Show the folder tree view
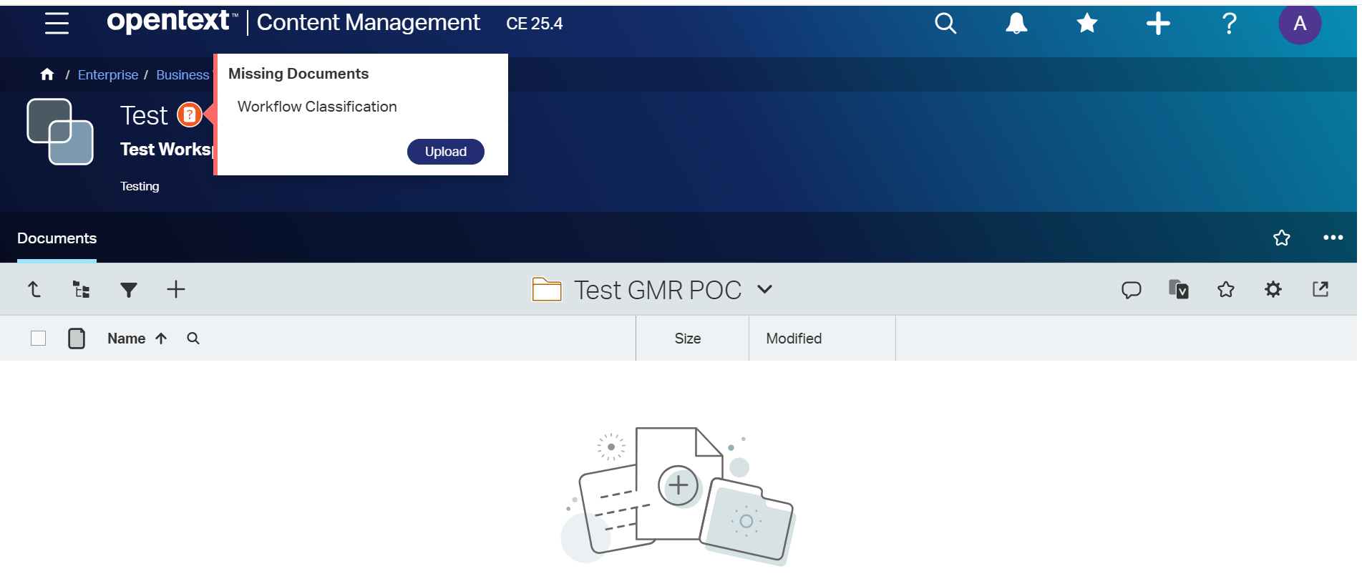 pos(82,289)
